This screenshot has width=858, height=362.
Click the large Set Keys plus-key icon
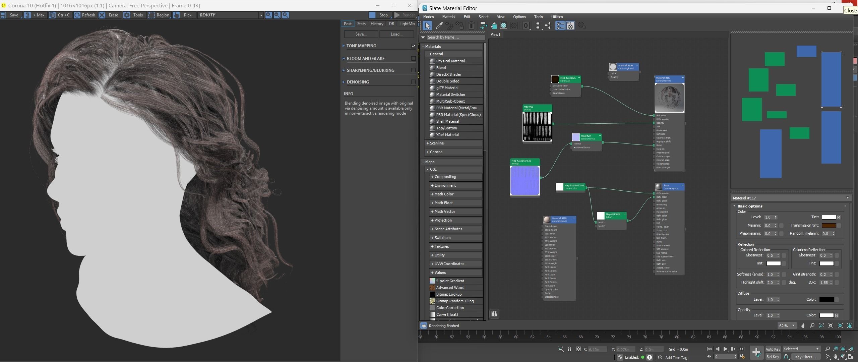[756, 352]
